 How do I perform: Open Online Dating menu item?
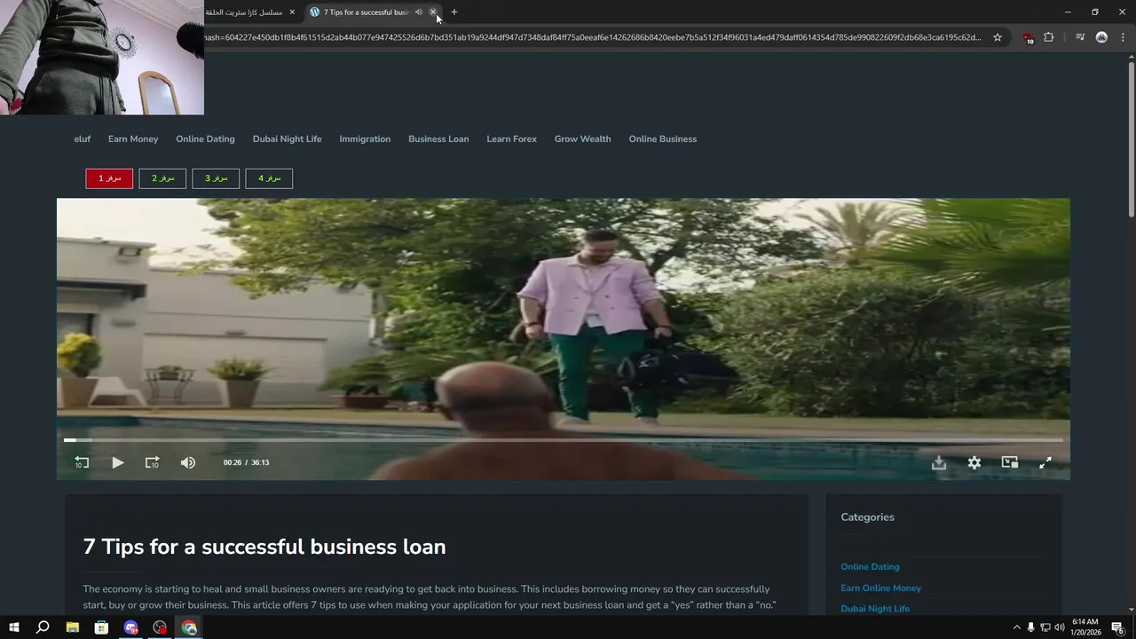pos(205,139)
